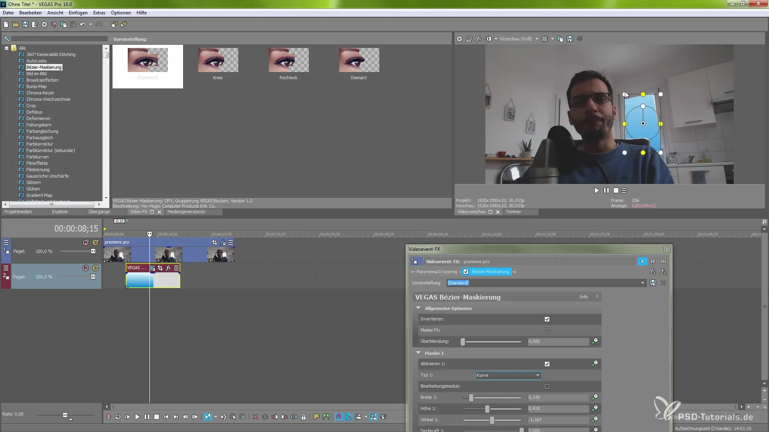
Task: Save the preset with floppy icon
Action: point(653,283)
